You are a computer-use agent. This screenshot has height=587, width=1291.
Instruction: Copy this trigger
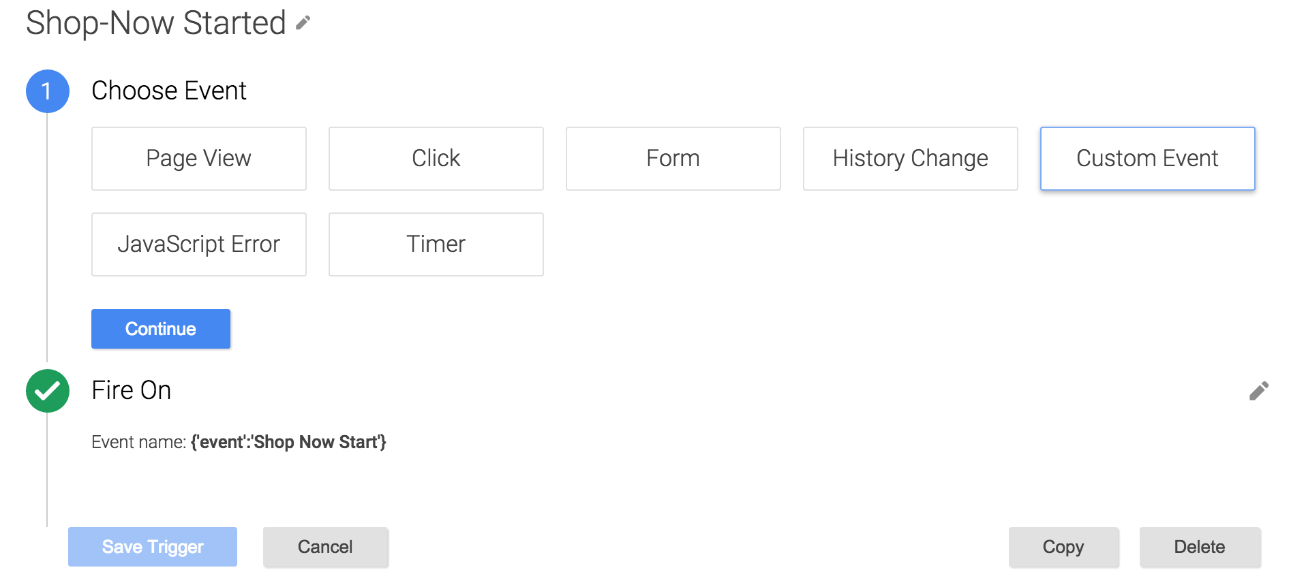(1063, 547)
